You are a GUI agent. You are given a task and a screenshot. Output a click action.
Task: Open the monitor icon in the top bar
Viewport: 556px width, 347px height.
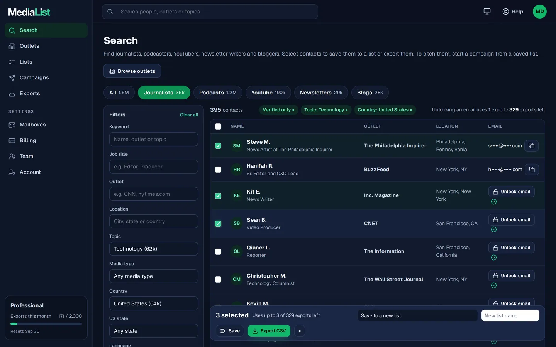pyautogui.click(x=487, y=12)
